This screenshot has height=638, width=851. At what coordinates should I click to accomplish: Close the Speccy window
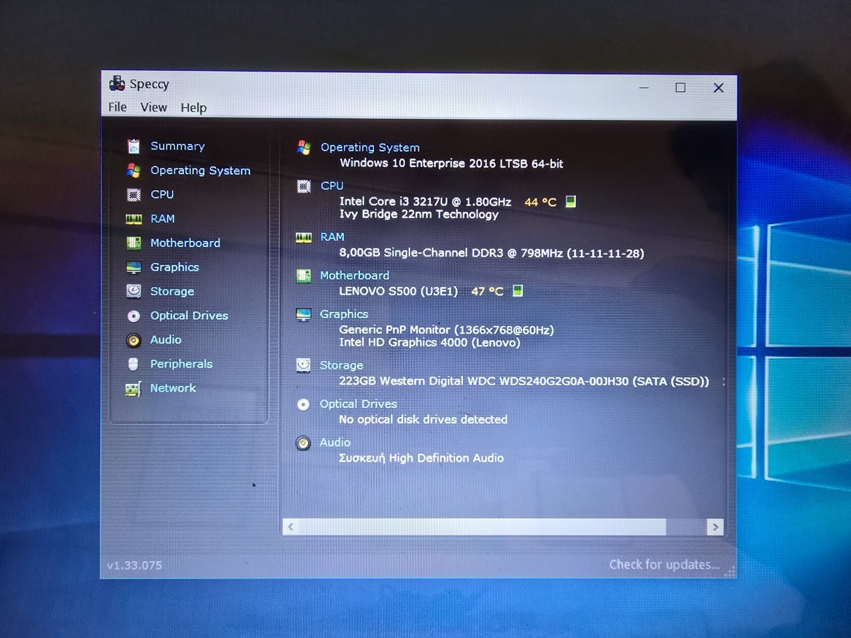(x=719, y=88)
